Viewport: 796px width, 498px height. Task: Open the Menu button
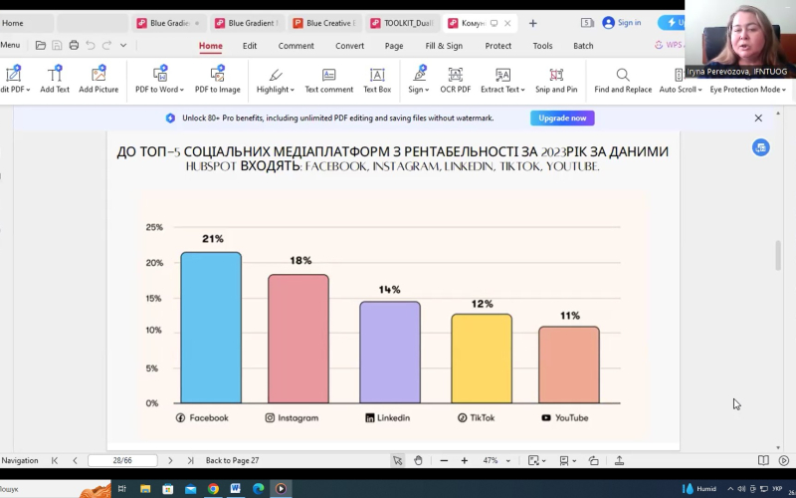click(10, 45)
